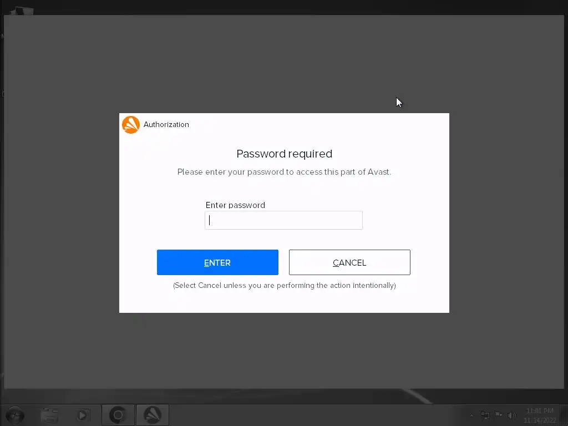Image resolution: width=568 pixels, height=426 pixels.
Task: Open the Action Center flag icon
Action: (x=499, y=415)
